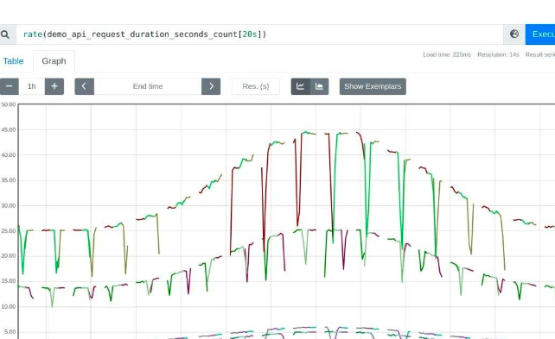Click Show Exemplars button

pos(373,86)
